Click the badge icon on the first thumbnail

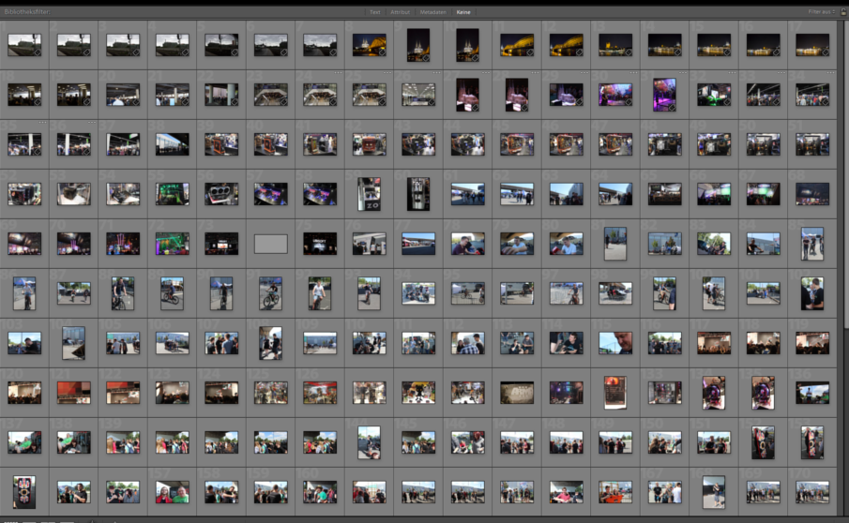pyautogui.click(x=38, y=52)
